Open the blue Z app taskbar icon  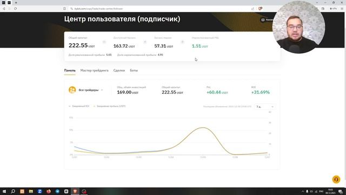(39, 191)
